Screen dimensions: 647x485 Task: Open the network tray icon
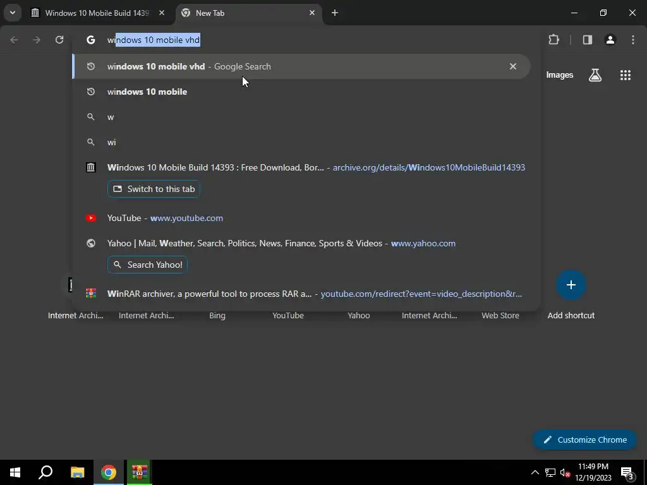550,472
